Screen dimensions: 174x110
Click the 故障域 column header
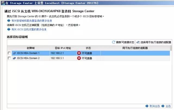(x=31, y=48)
